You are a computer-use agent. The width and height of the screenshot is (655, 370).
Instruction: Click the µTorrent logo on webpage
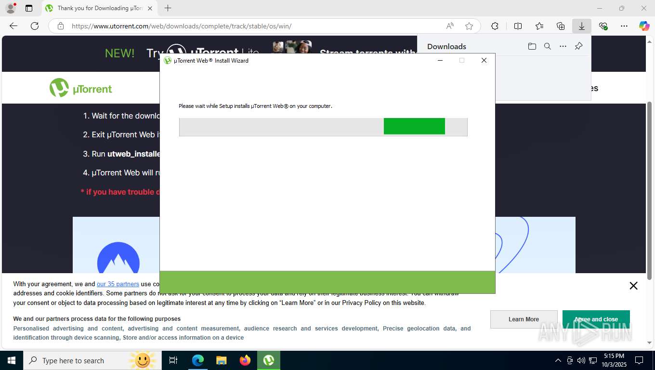click(80, 88)
